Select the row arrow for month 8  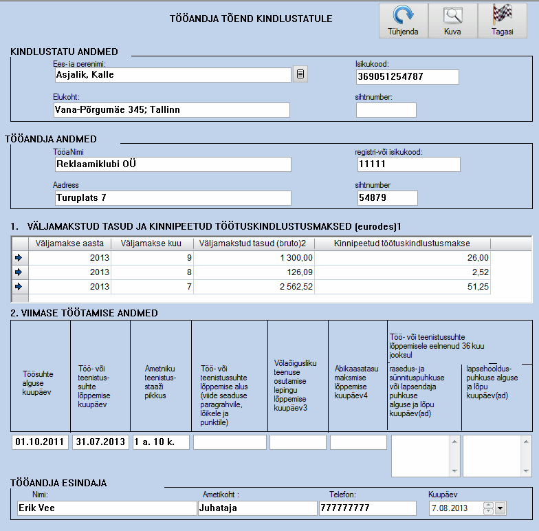(19, 272)
